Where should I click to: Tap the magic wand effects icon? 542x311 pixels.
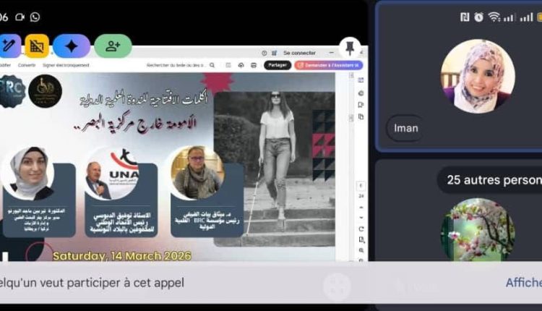(x=9, y=46)
